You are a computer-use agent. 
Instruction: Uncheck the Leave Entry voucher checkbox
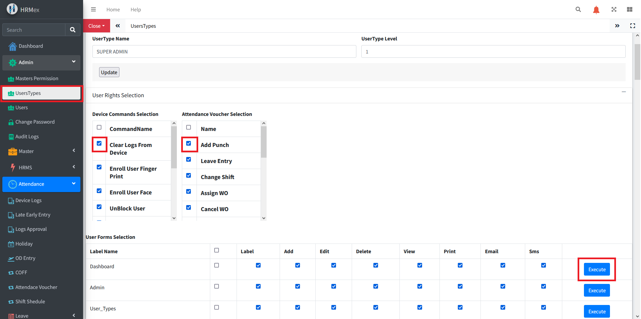(189, 160)
